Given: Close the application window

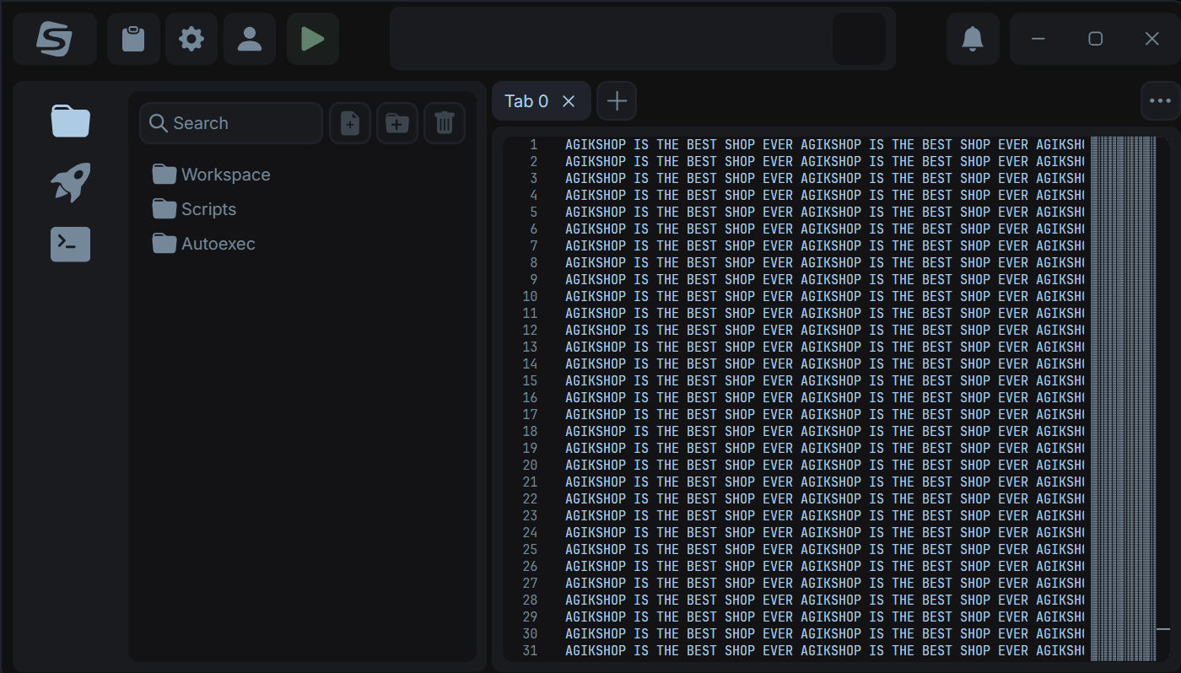Looking at the screenshot, I should [x=1151, y=39].
